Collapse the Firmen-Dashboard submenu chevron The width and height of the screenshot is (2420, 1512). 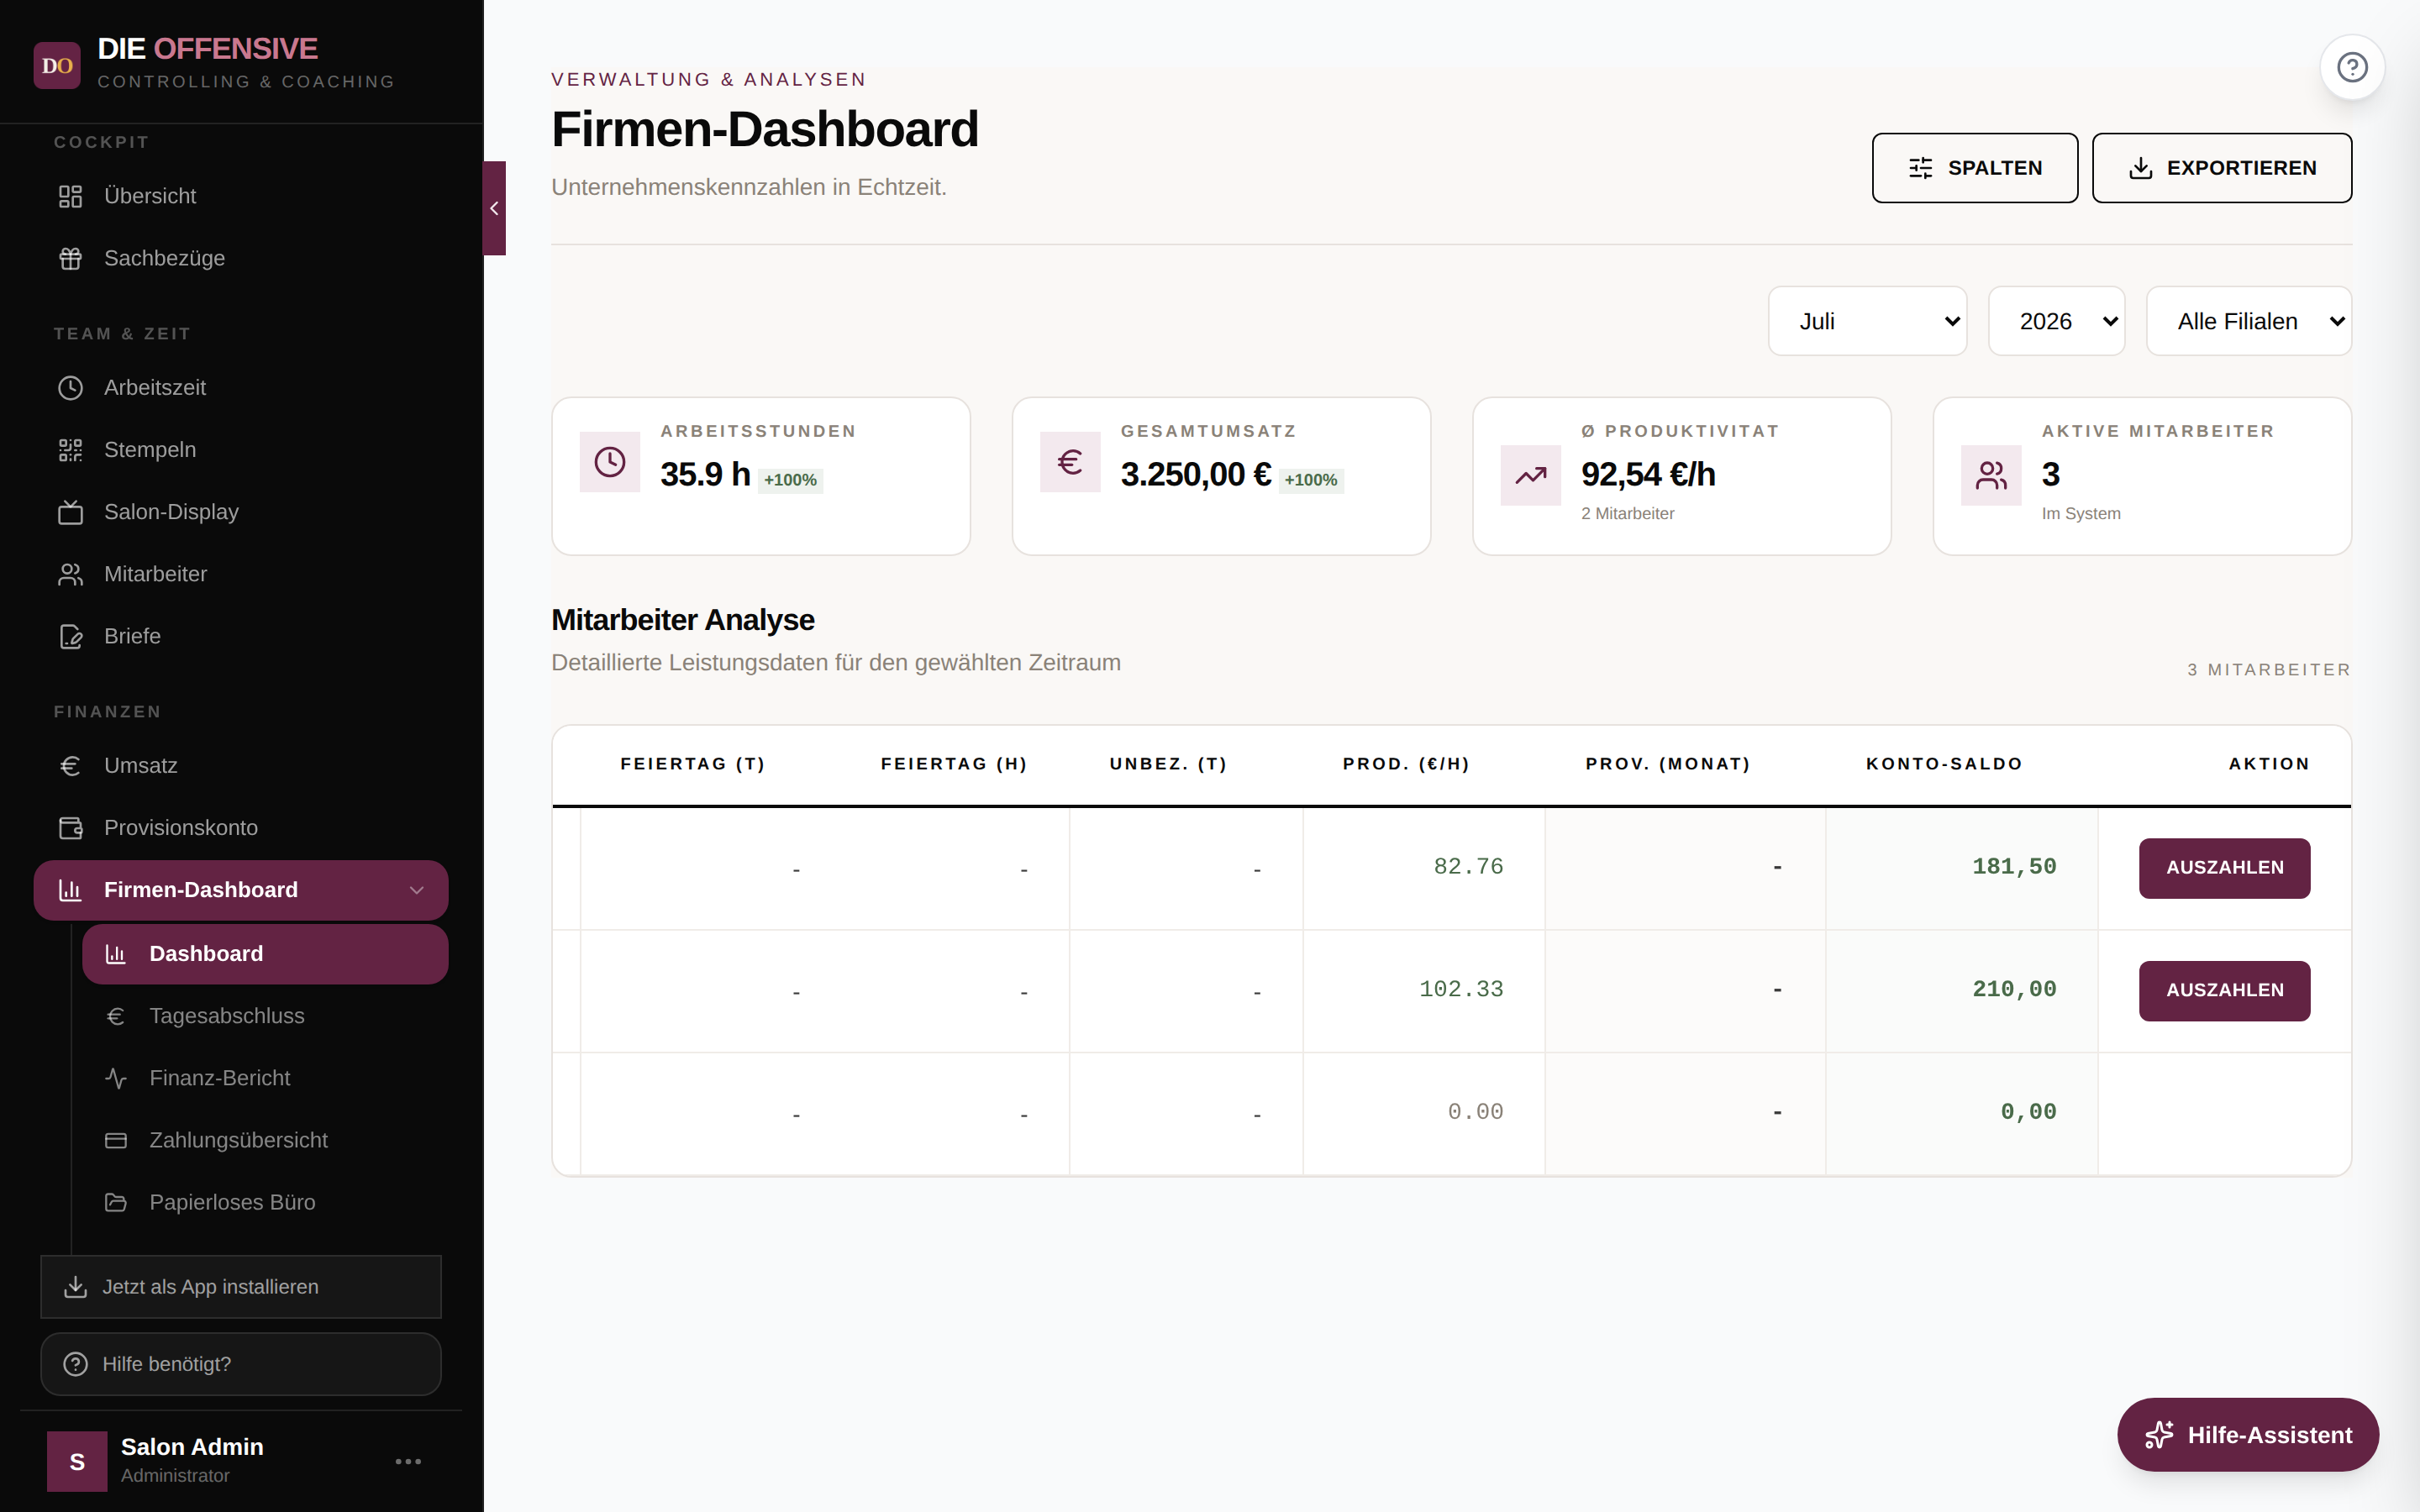pos(417,890)
